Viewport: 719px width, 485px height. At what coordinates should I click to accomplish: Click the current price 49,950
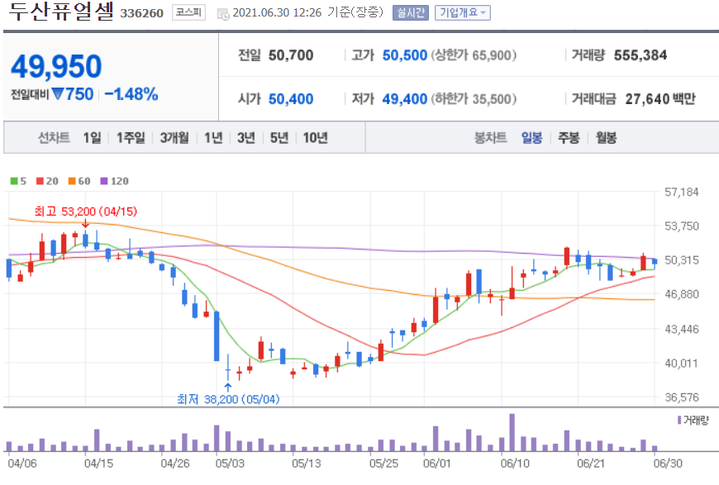(x=56, y=66)
